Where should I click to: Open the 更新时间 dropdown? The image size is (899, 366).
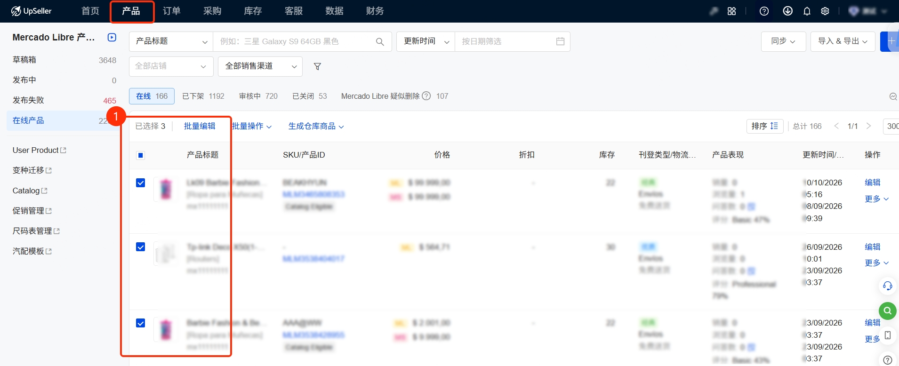(x=425, y=41)
